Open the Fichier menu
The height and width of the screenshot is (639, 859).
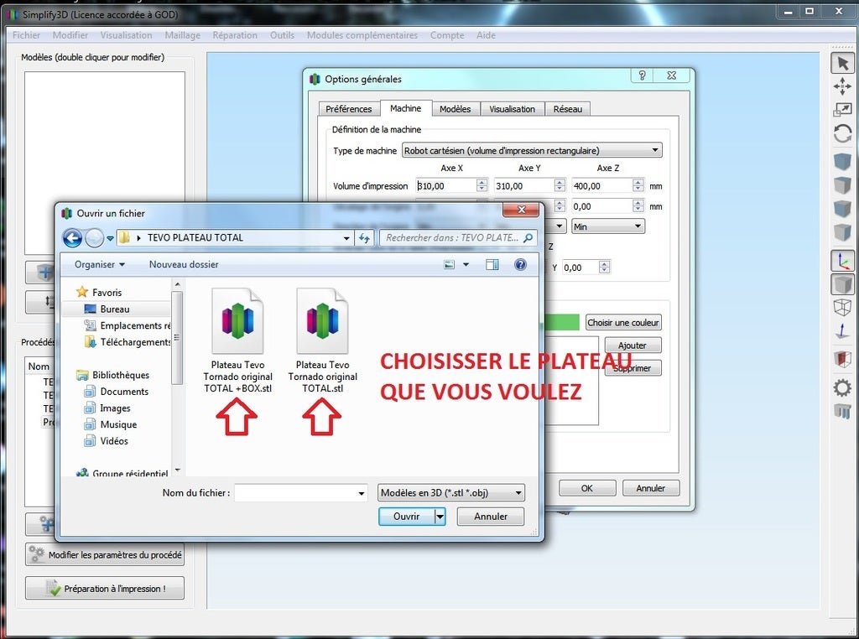point(26,35)
